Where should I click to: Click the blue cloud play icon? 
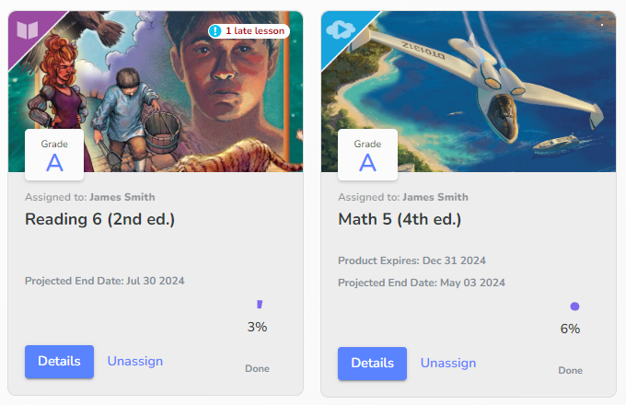click(341, 29)
